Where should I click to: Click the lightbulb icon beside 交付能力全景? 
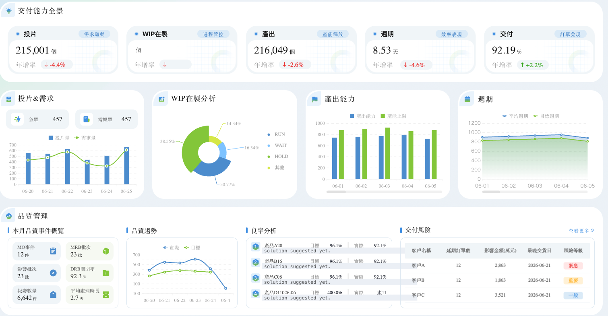[x=9, y=11]
